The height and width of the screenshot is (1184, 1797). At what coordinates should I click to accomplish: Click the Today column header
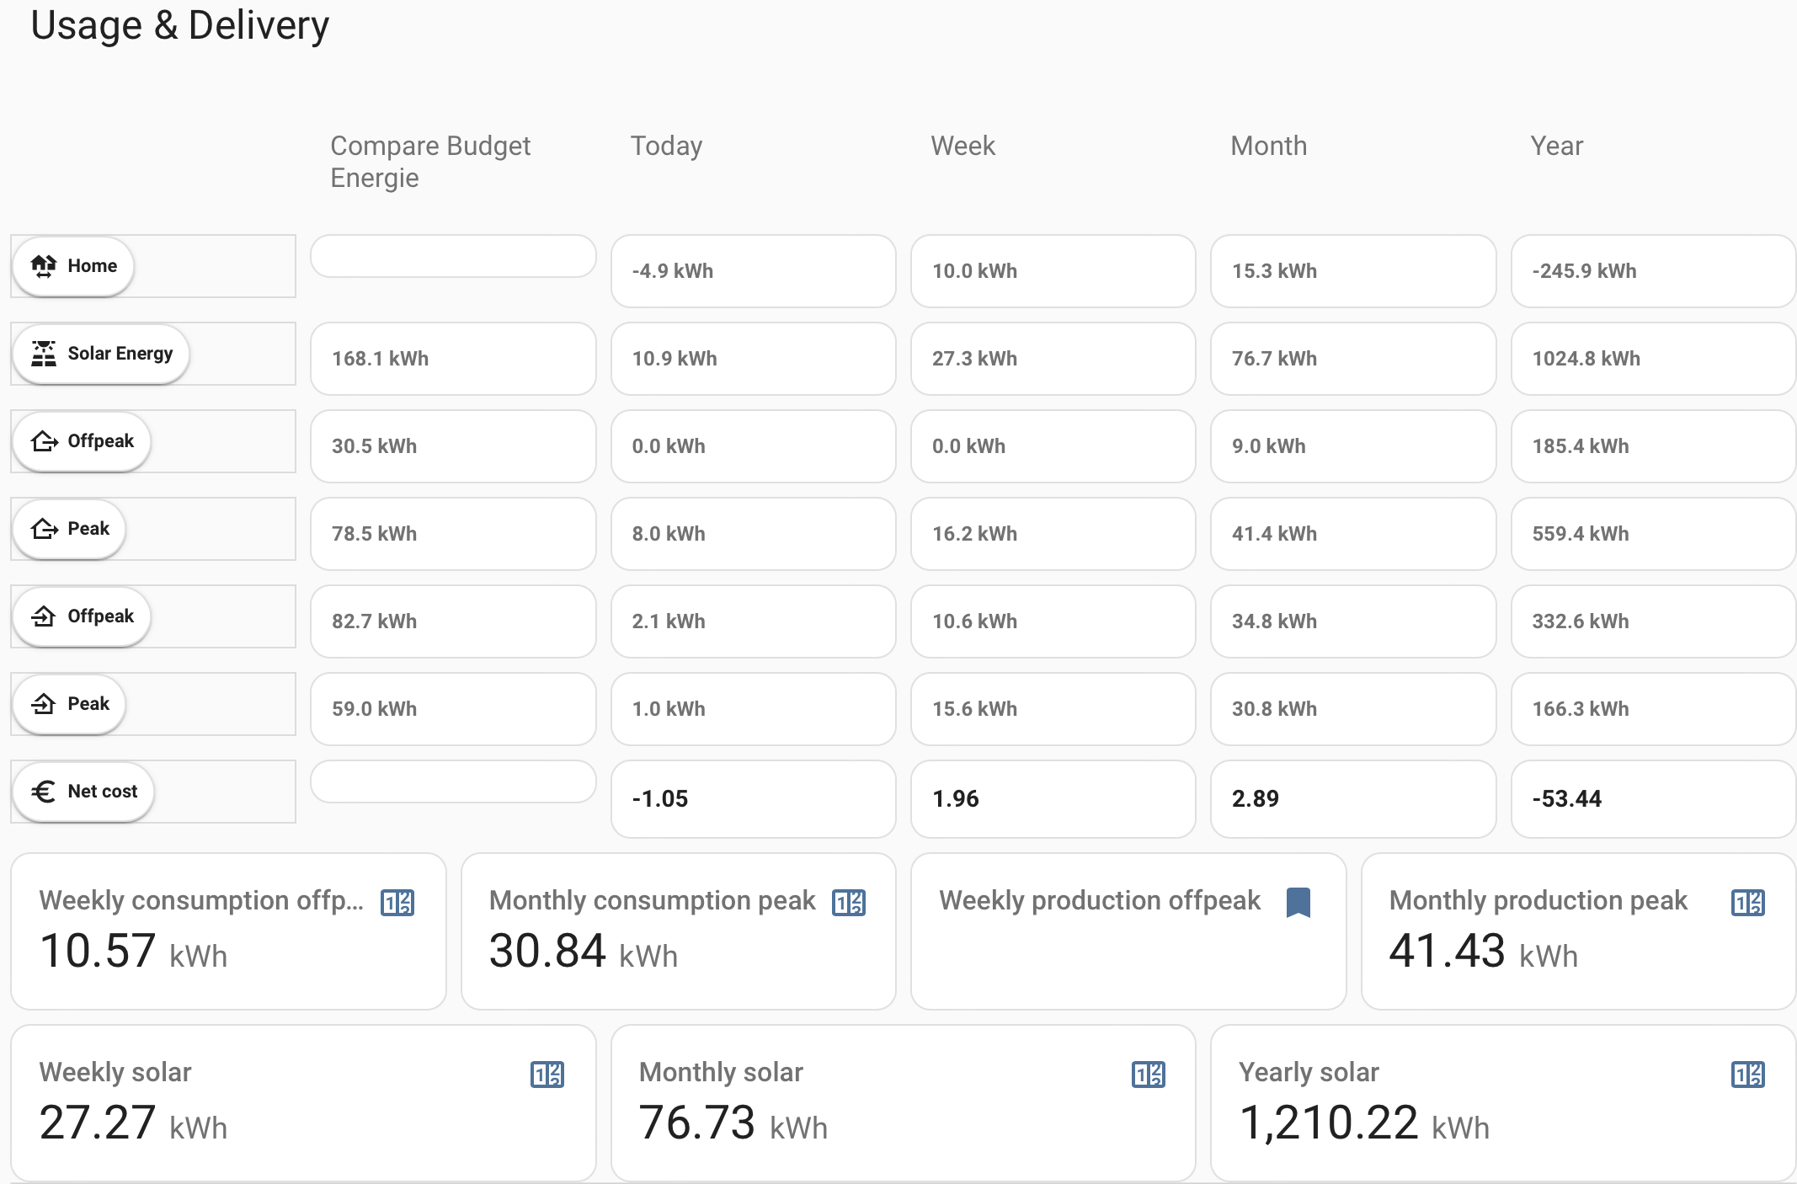[x=666, y=146]
